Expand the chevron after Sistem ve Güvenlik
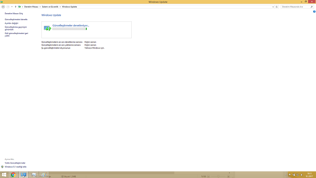The width and height of the screenshot is (316, 178). point(60,7)
